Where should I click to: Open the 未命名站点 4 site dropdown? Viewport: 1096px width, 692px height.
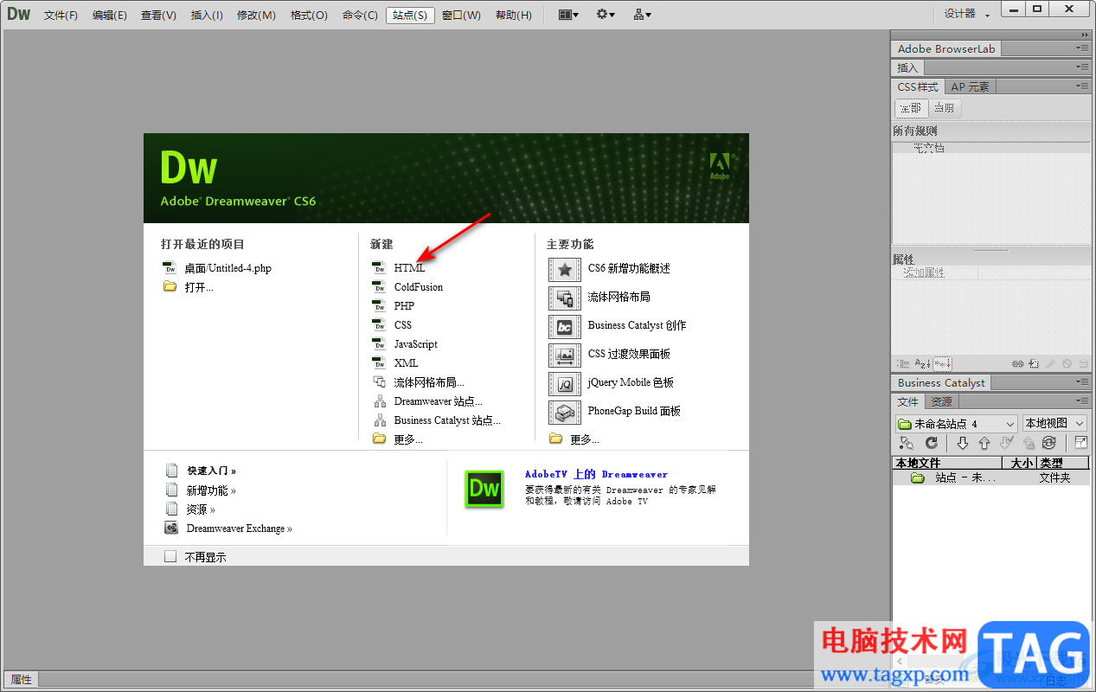pyautogui.click(x=957, y=424)
